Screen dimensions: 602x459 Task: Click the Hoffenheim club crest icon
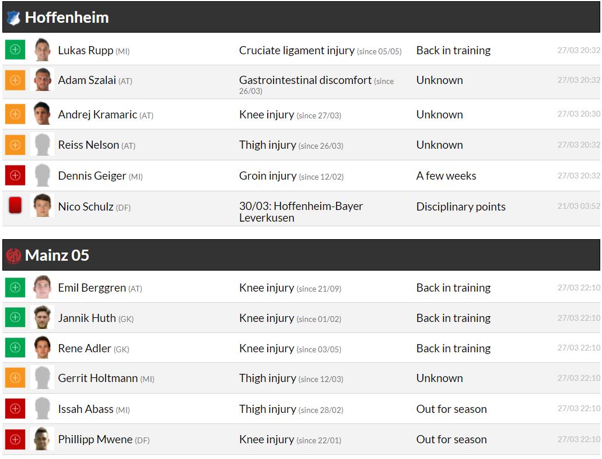13,18
